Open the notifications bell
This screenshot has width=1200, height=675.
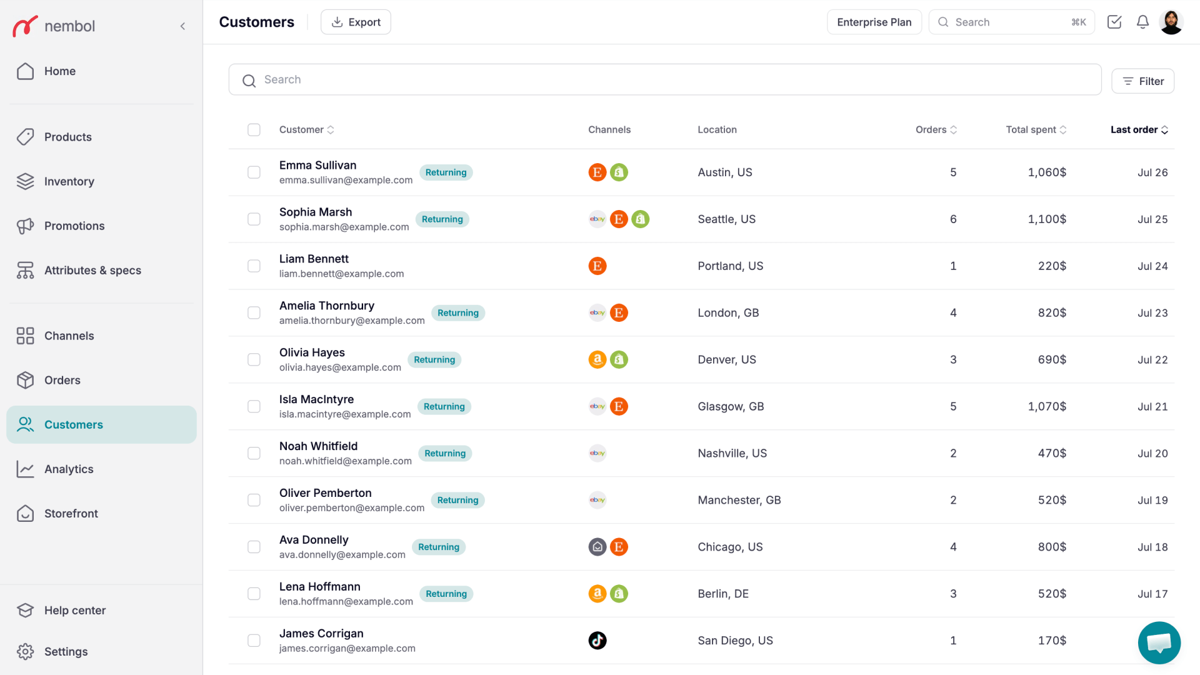point(1142,22)
